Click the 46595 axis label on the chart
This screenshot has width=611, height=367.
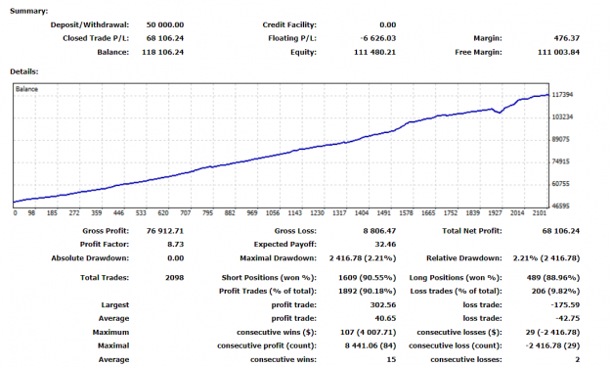click(x=561, y=206)
